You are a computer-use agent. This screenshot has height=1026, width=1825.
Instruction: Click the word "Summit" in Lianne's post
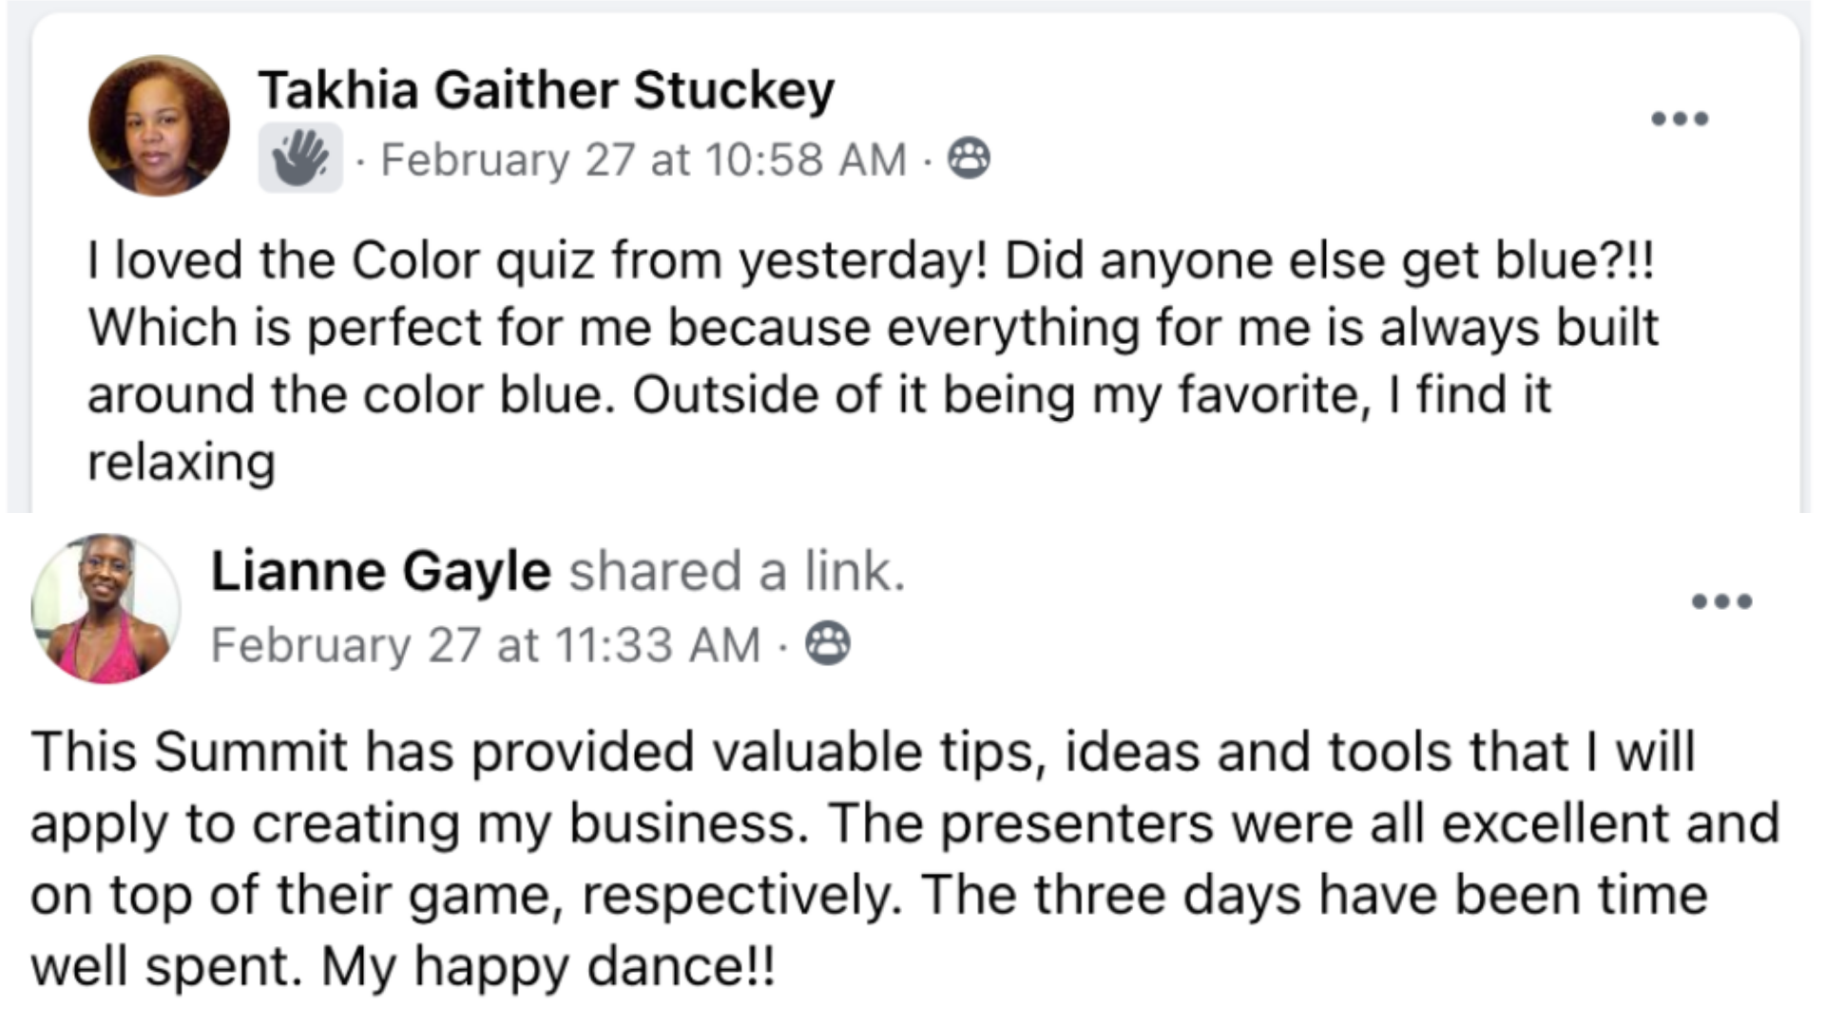pos(251,751)
